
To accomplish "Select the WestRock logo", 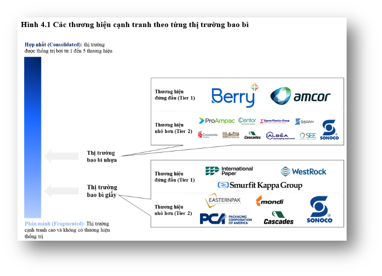I will click(303, 171).
